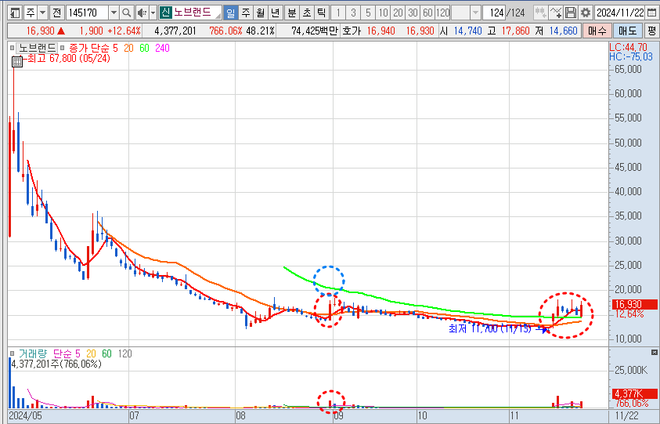Click the change rate +12.64% text

[124, 31]
